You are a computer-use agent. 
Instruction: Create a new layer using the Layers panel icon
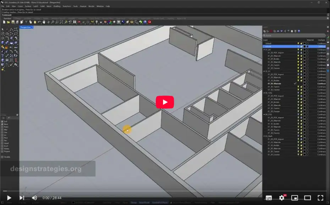[265, 31]
